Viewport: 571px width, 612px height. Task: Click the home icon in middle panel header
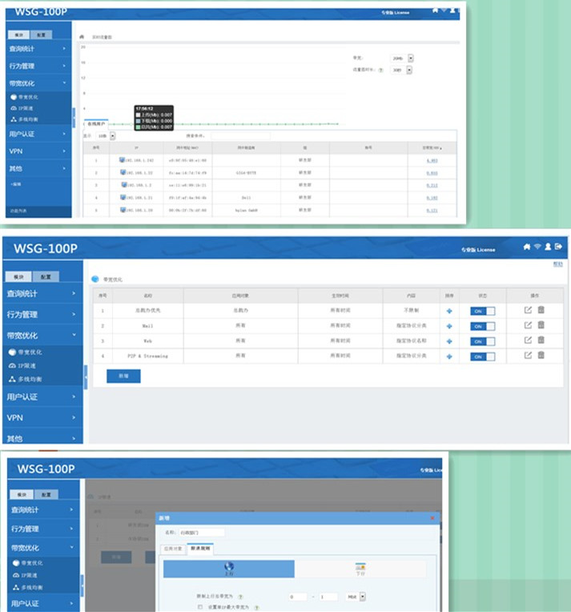point(526,247)
